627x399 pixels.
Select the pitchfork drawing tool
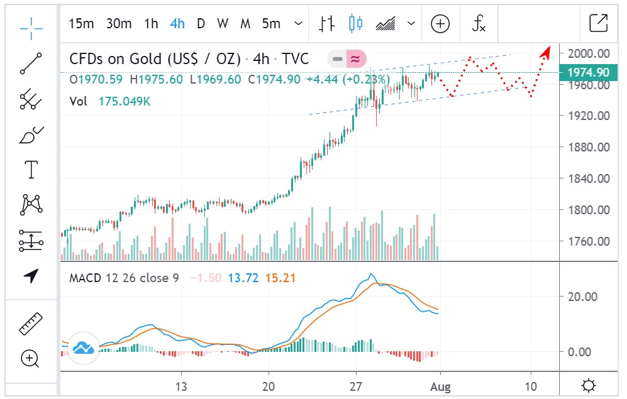31,99
